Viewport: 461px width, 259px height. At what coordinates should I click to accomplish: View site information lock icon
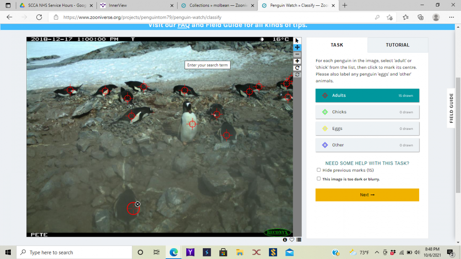pos(56,17)
